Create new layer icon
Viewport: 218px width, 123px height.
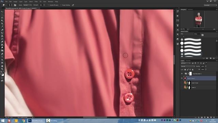point(211,118)
